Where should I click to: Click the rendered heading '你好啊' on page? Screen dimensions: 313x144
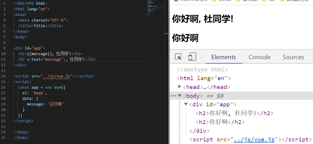pyautogui.click(x=185, y=38)
